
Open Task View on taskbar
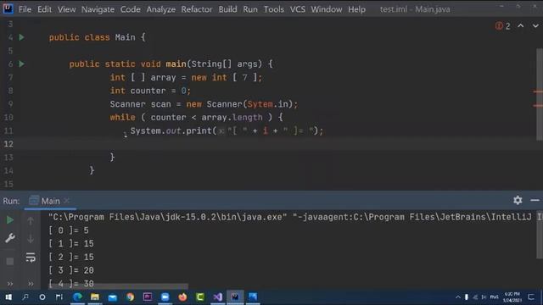pos(59,297)
